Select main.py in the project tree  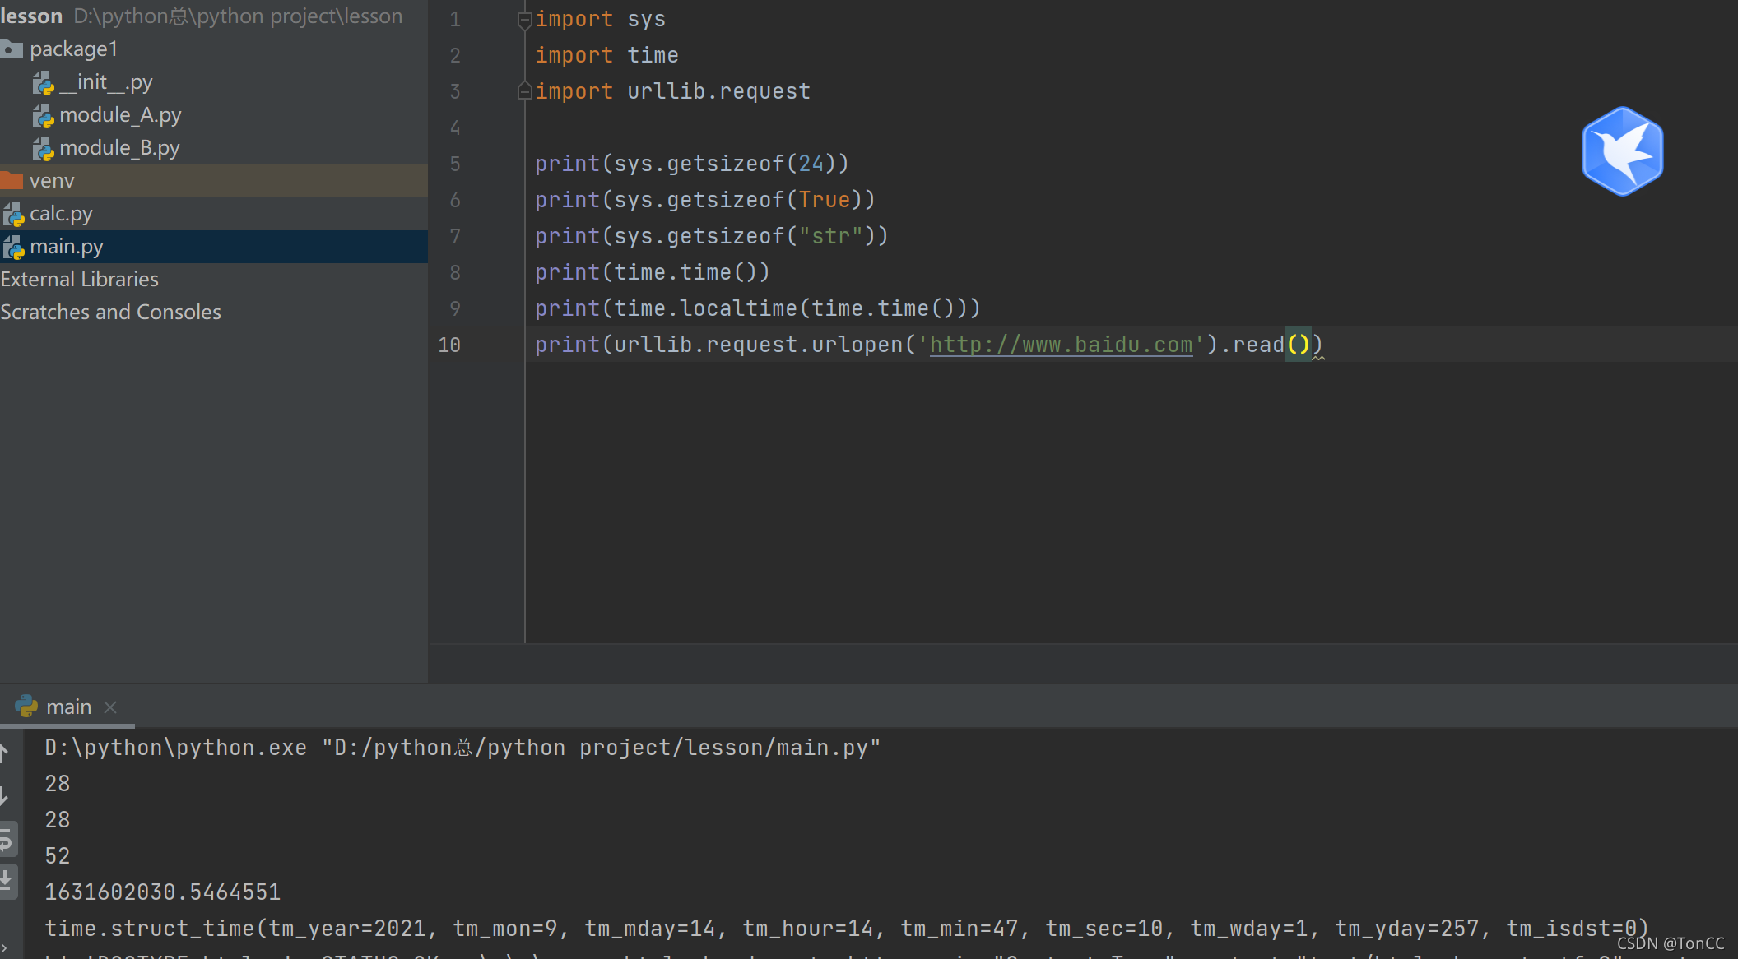coord(214,247)
